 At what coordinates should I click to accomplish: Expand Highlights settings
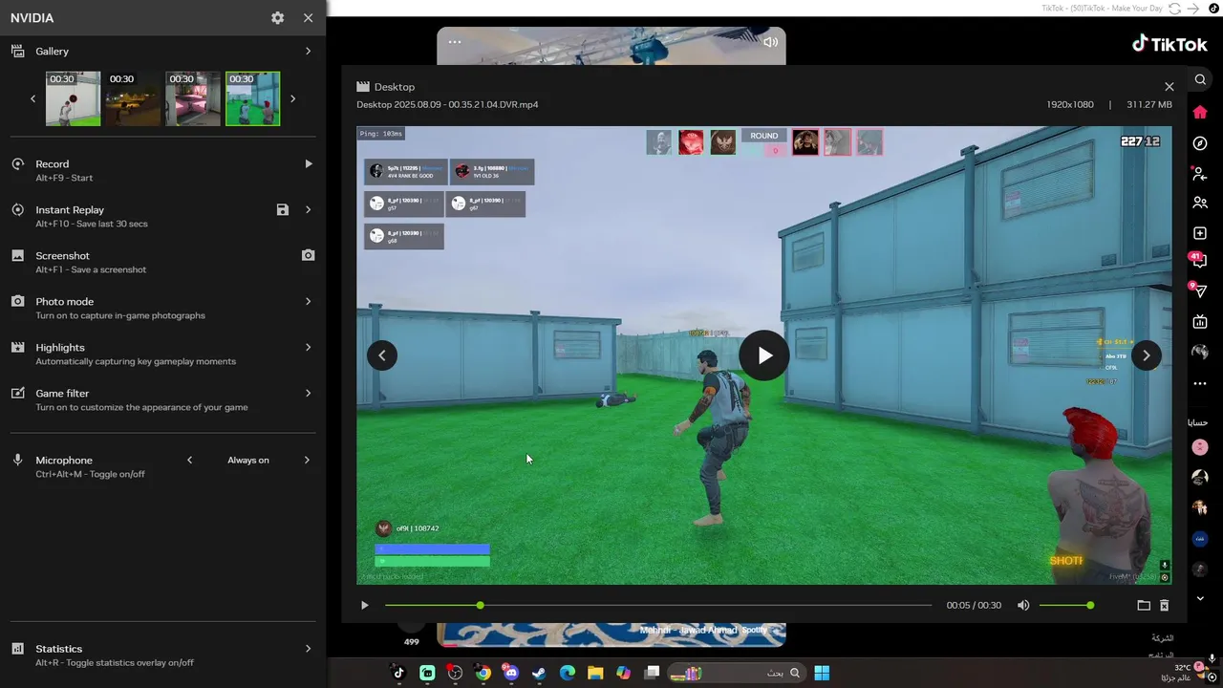click(x=308, y=347)
